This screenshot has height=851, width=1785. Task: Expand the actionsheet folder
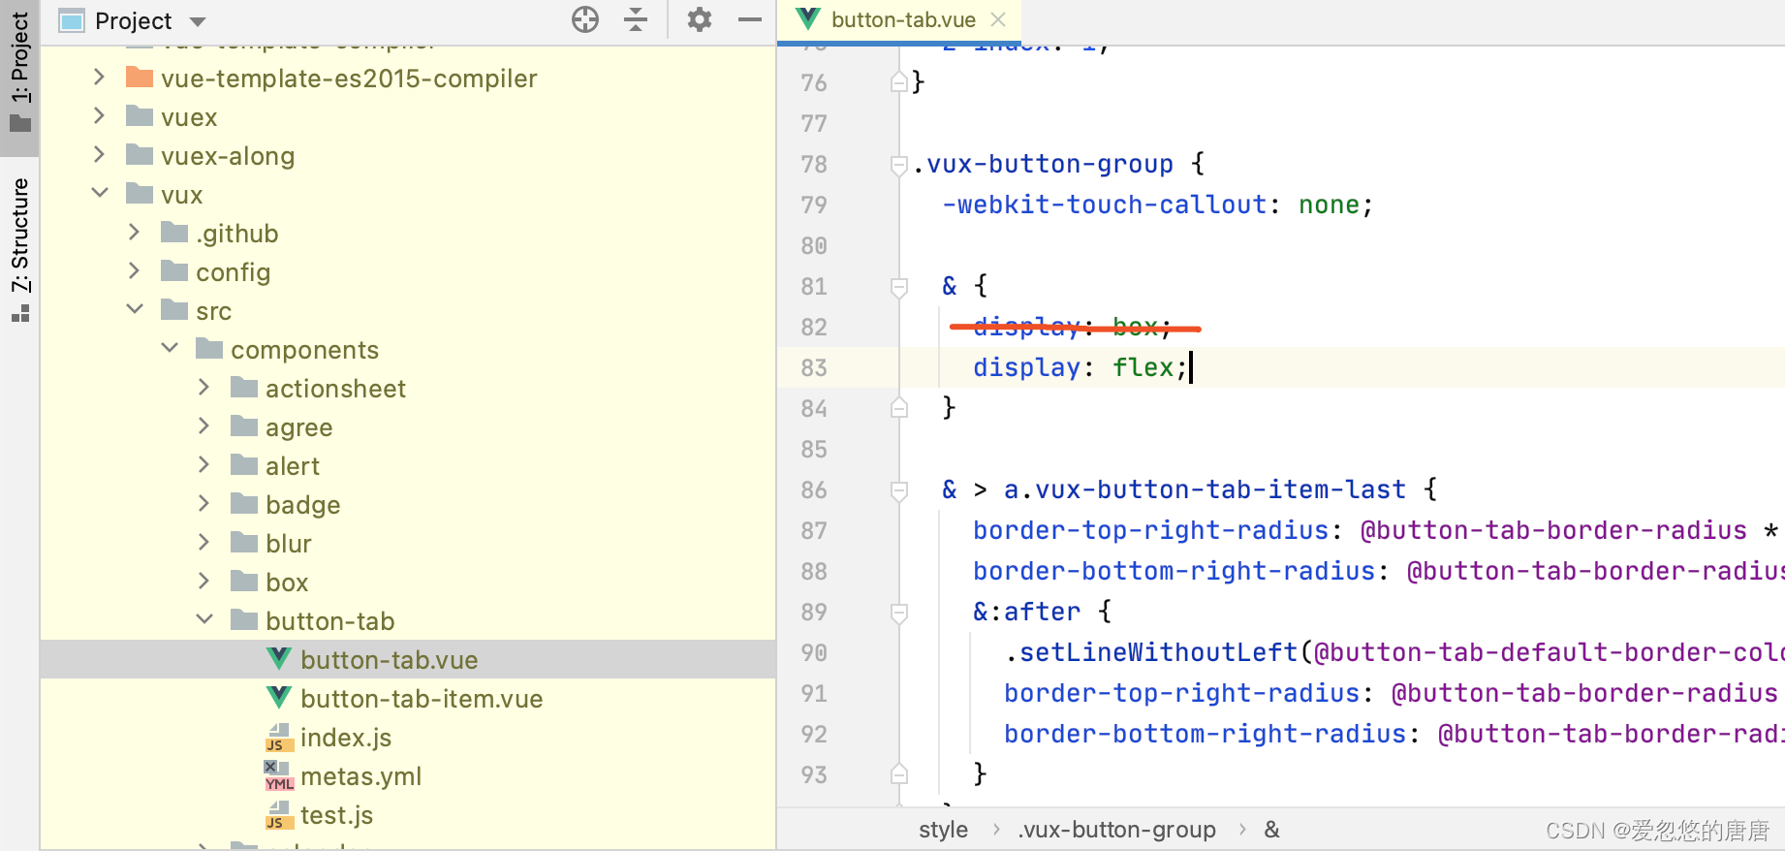pyautogui.click(x=204, y=387)
